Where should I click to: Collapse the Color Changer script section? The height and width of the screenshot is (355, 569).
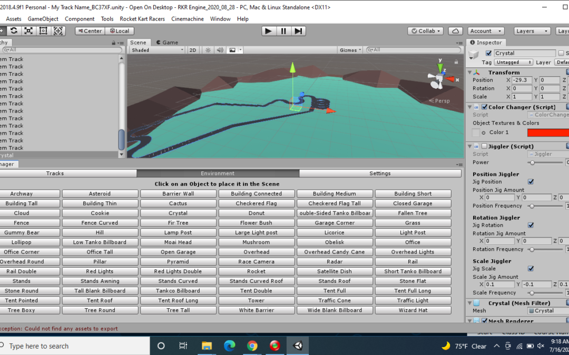click(x=470, y=107)
